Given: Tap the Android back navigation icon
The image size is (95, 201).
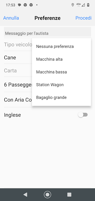Looking at the screenshot, I should click(x=25, y=194).
